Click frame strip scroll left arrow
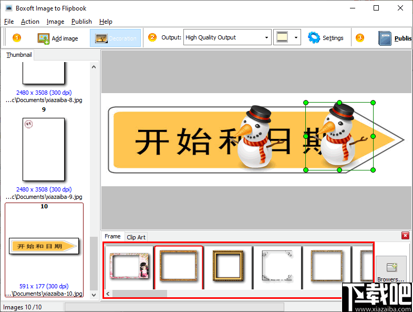Viewport: 413px width, 312px height. click(108, 294)
